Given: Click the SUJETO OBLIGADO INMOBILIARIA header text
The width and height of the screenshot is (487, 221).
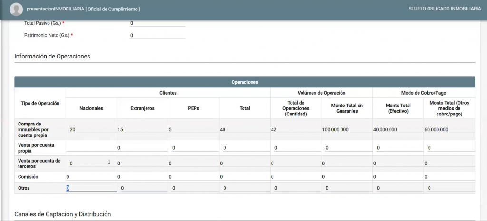Looking at the screenshot, I should click(445, 9).
